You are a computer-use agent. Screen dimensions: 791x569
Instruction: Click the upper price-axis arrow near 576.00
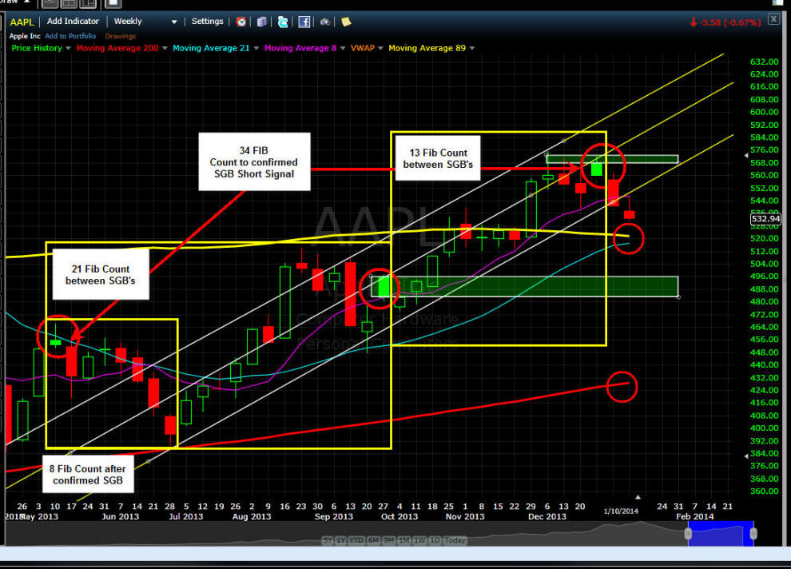pyautogui.click(x=746, y=156)
